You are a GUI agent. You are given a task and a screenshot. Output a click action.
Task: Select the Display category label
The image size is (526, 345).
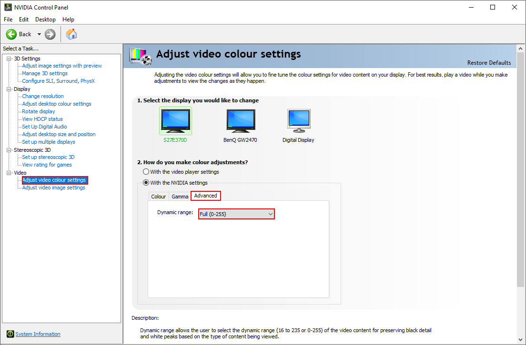click(22, 89)
